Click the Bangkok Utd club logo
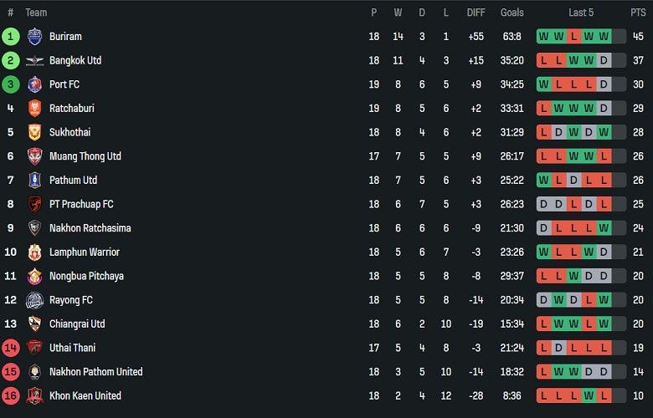The width and height of the screenshot is (653, 418). [x=34, y=61]
